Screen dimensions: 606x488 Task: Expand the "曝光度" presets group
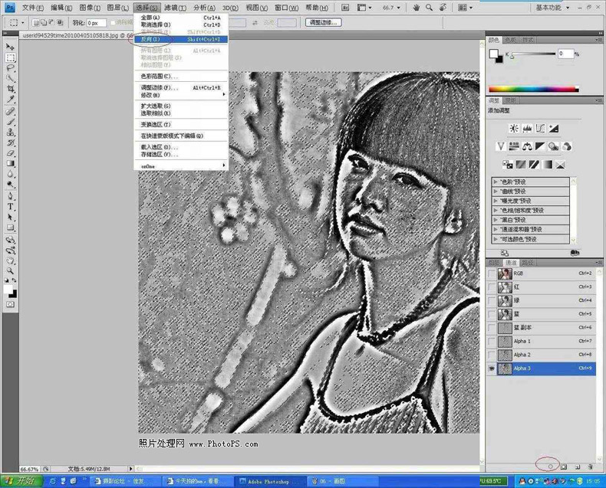(496, 201)
